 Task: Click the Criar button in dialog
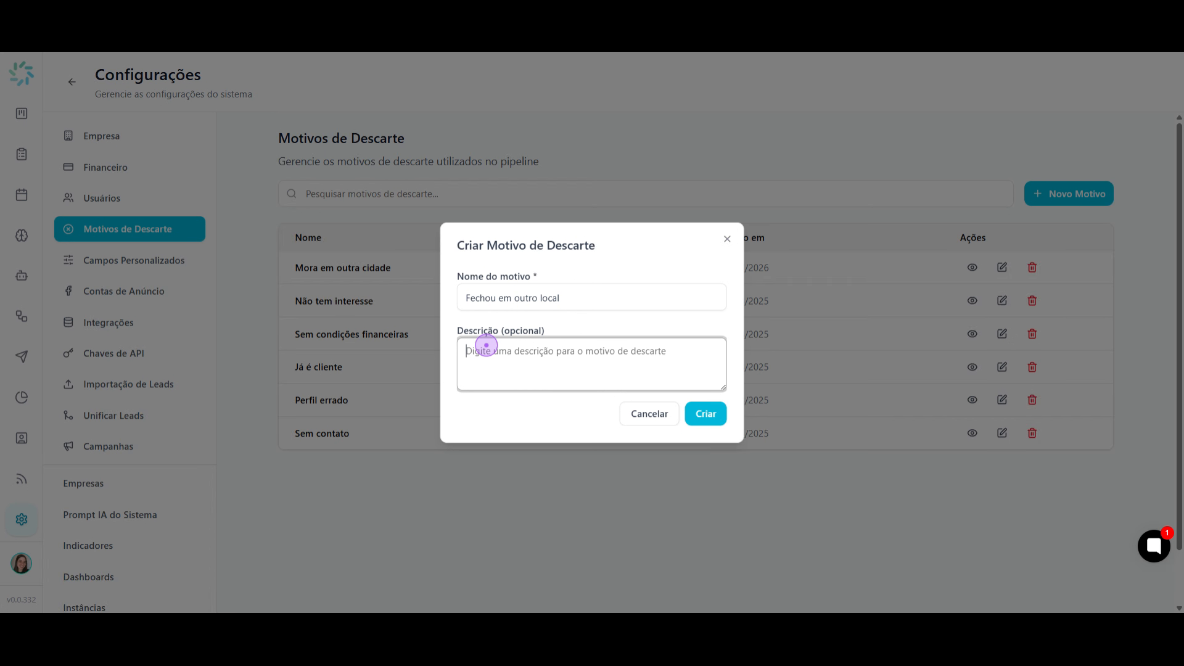coord(705,414)
